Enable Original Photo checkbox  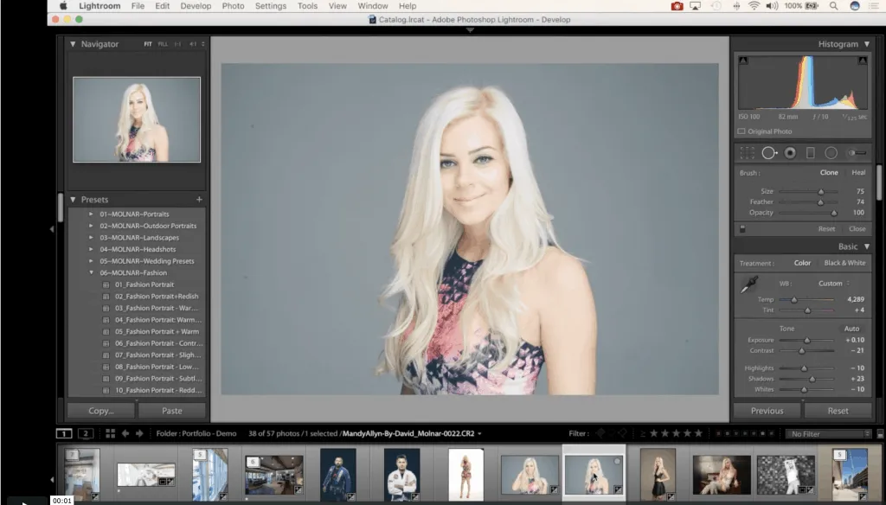[742, 131]
